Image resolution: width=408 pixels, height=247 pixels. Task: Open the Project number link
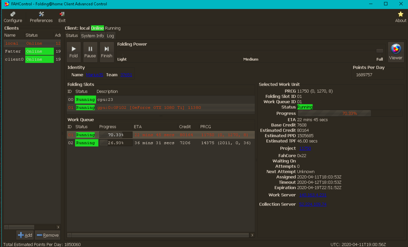[x=305, y=149]
